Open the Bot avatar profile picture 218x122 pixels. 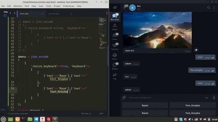[133, 7]
